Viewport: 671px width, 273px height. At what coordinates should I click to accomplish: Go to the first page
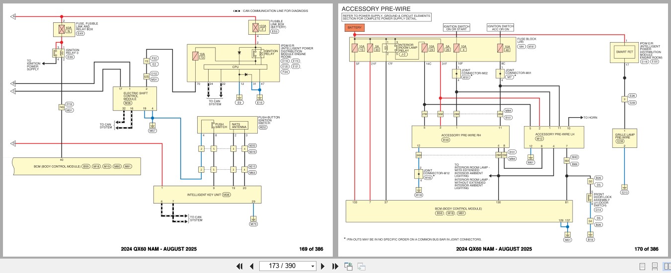[239, 266]
